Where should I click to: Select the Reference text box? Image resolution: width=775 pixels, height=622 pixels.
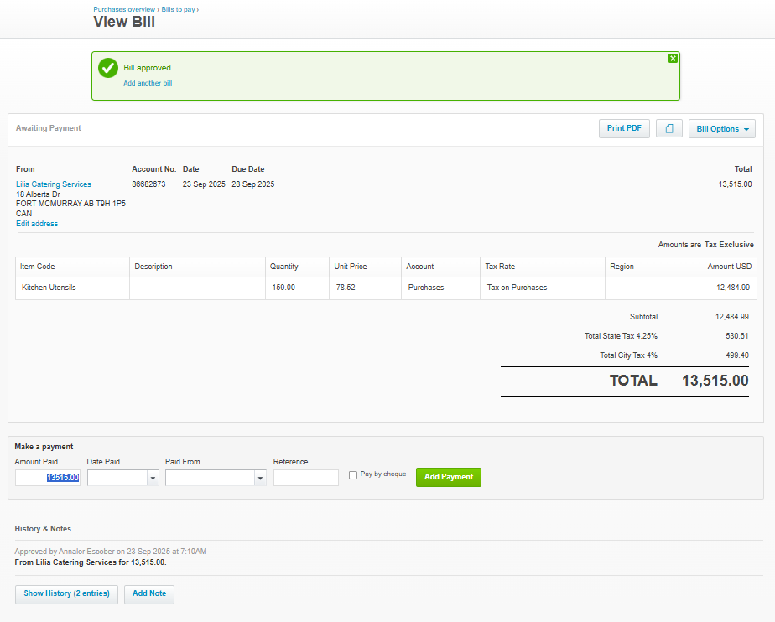[305, 478]
